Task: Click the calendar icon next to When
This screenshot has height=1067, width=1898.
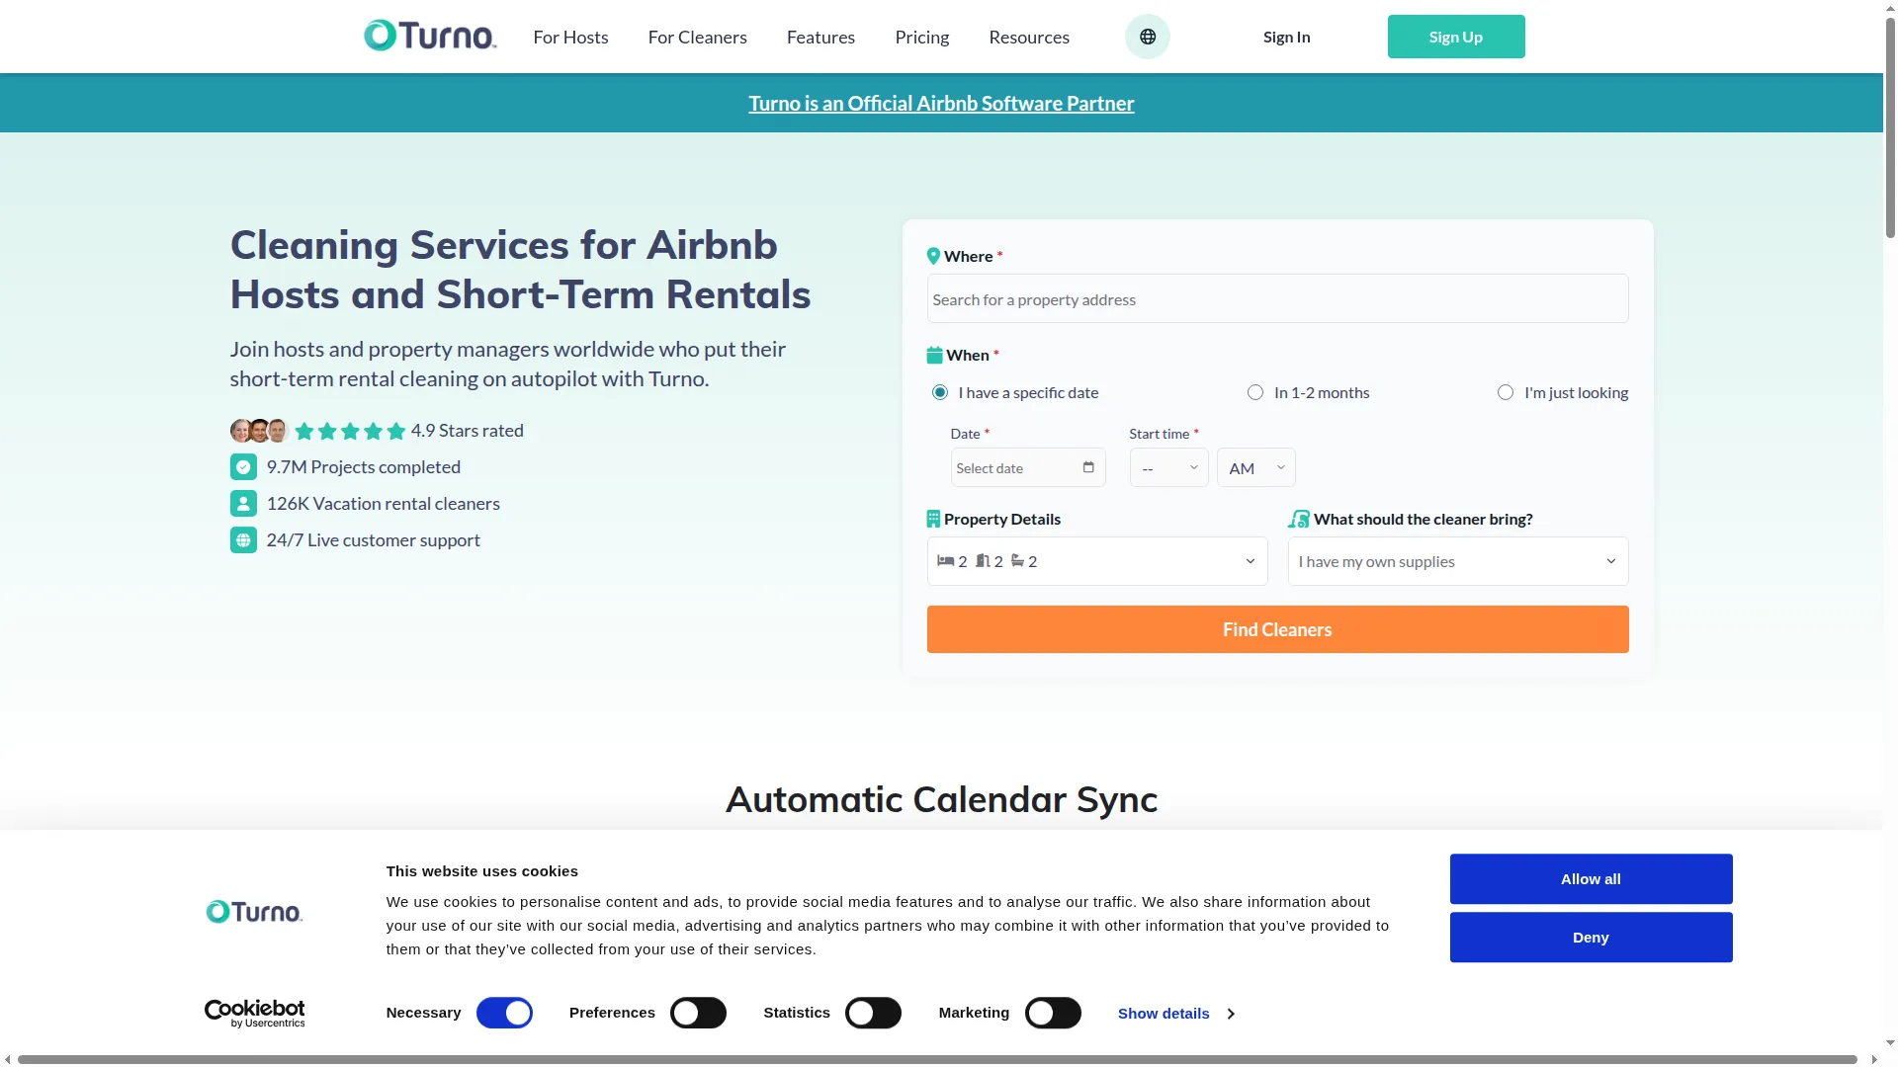Action: click(x=934, y=356)
